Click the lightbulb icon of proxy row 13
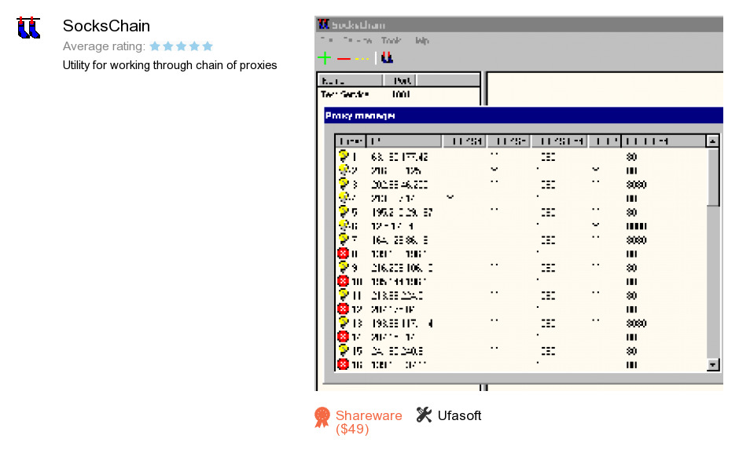The image size is (739, 457). [x=343, y=323]
